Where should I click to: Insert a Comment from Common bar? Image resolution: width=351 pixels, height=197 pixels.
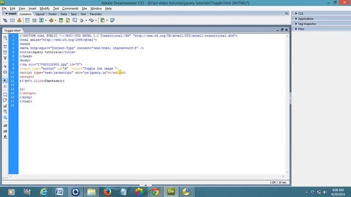(75, 20)
